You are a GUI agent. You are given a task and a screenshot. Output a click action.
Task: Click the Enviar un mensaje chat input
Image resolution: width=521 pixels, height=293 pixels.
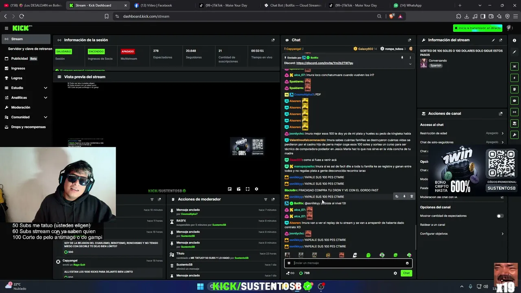pyautogui.click(x=348, y=263)
